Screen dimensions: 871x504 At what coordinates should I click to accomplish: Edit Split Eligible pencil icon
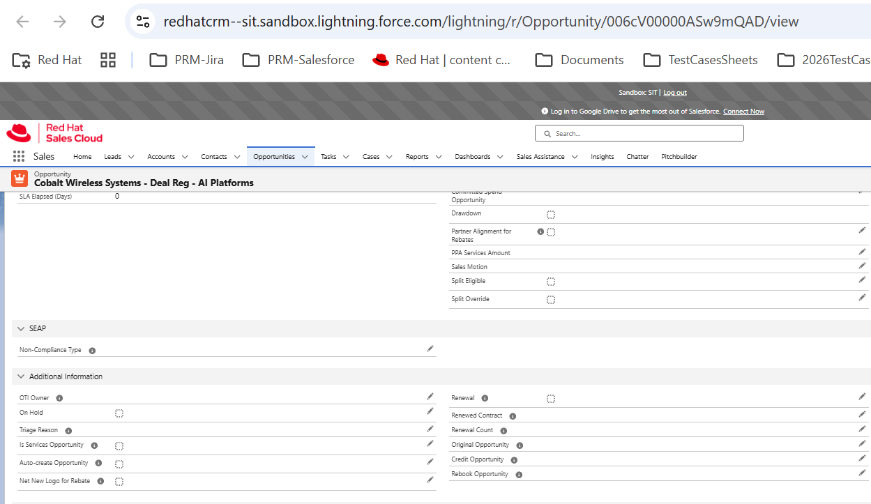pyautogui.click(x=862, y=280)
